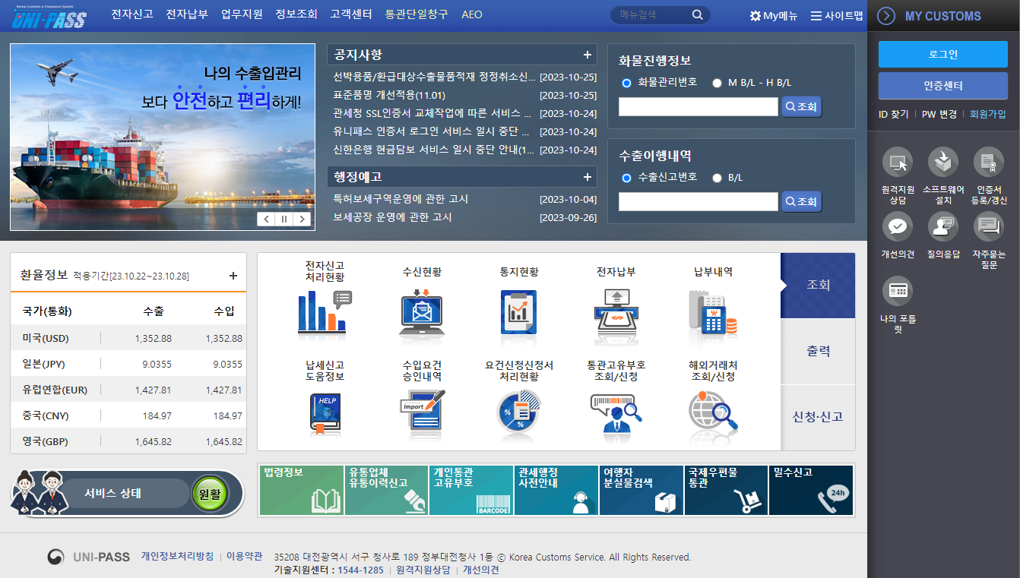
Task: Click the 개선의견 sidebar icon
Action: [898, 226]
